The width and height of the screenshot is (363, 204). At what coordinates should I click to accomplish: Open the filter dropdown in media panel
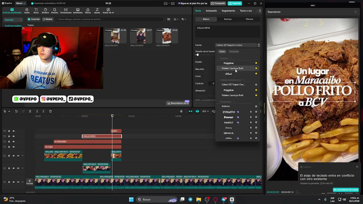[x=184, y=19]
